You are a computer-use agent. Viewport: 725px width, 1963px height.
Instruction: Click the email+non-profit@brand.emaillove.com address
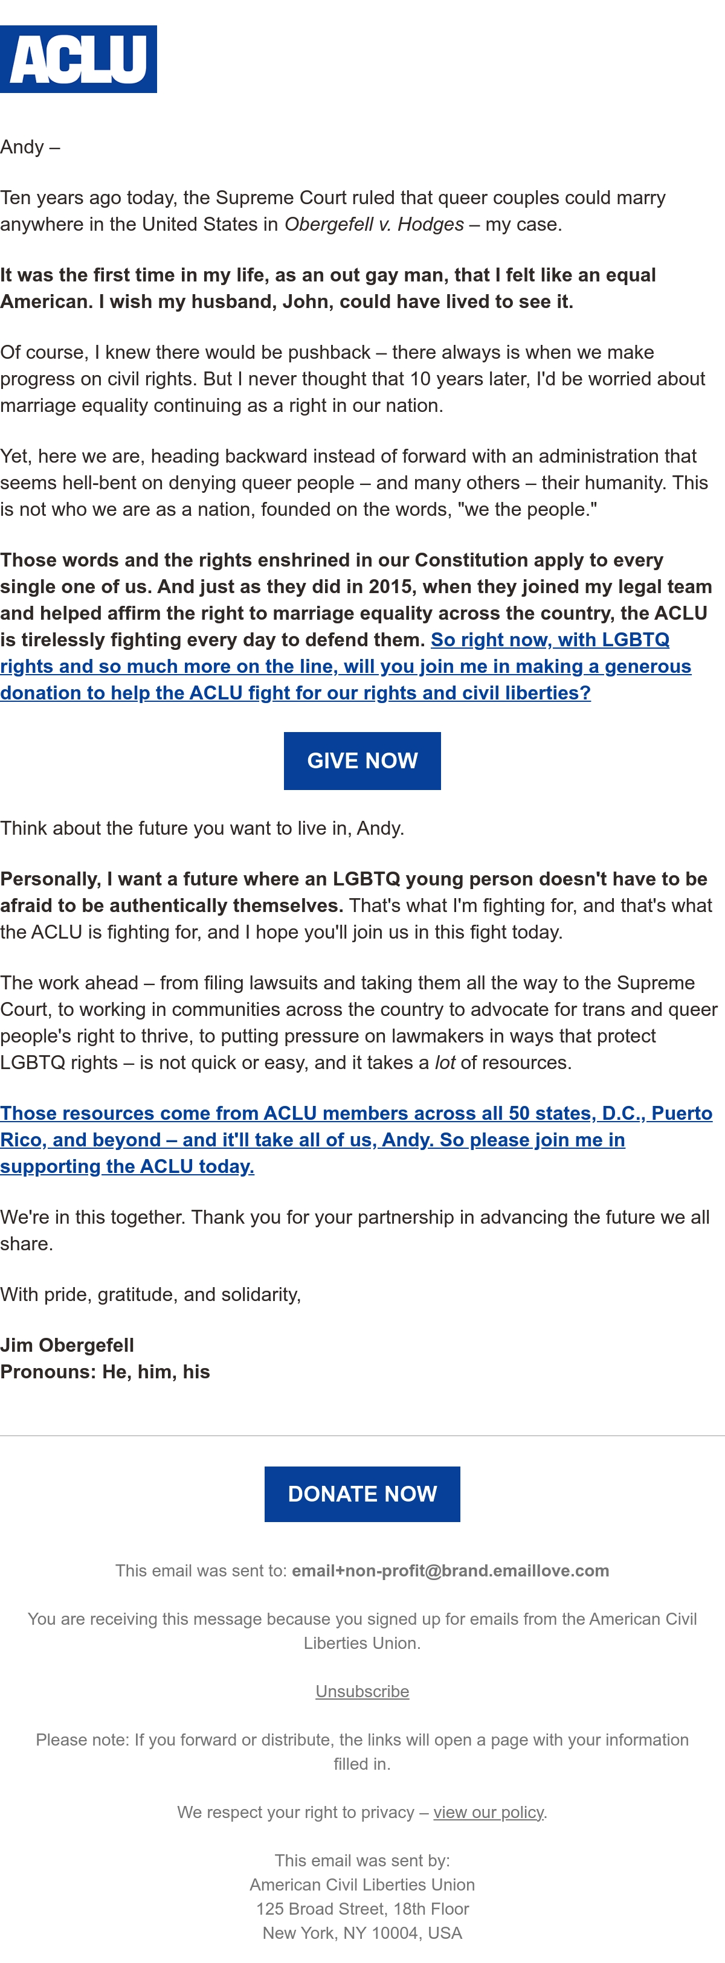coord(451,1570)
